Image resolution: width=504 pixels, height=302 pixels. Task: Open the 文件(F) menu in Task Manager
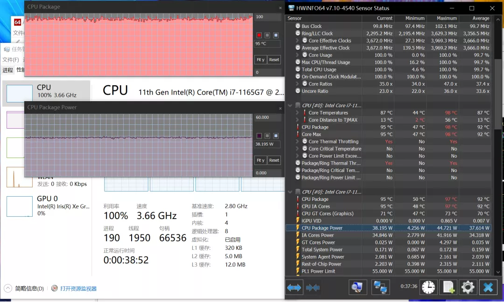[x=11, y=60]
